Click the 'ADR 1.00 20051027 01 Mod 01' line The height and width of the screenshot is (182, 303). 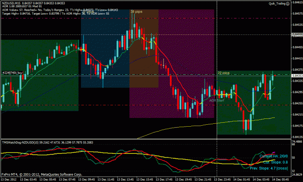point(22,6)
